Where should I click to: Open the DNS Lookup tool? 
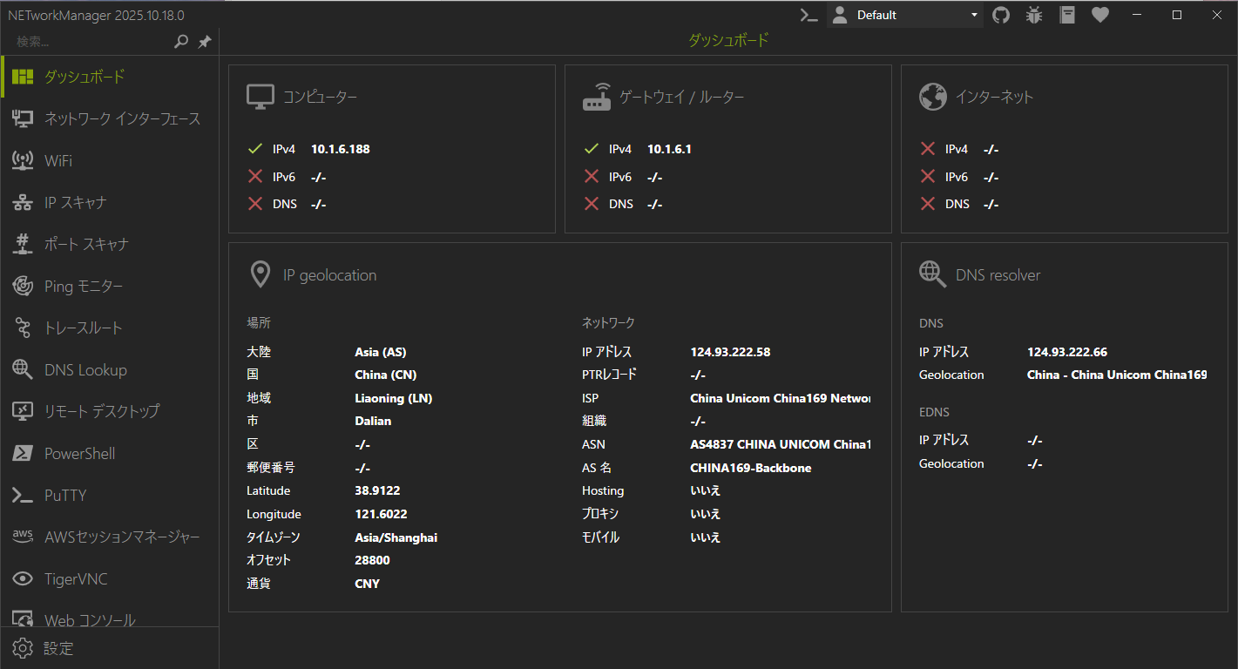click(85, 369)
